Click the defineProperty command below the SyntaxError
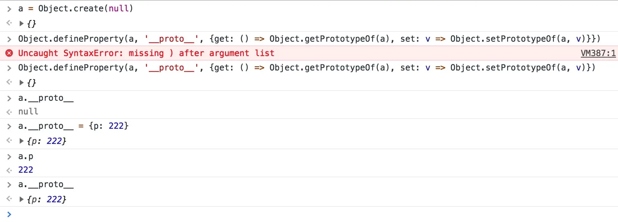The width and height of the screenshot is (618, 222). (306, 68)
